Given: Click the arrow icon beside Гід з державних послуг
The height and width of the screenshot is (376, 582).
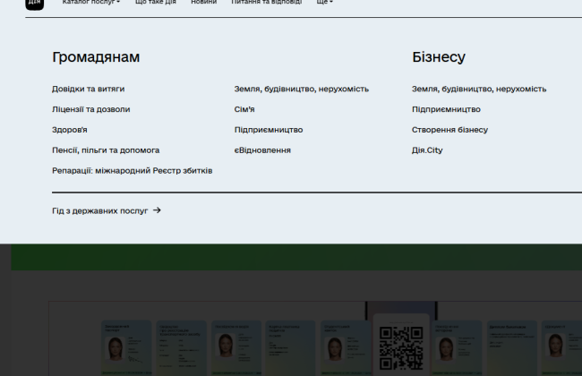Looking at the screenshot, I should [157, 210].
